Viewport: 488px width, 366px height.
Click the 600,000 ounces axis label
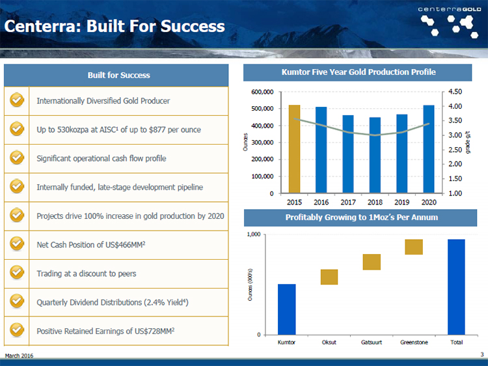pos(262,92)
